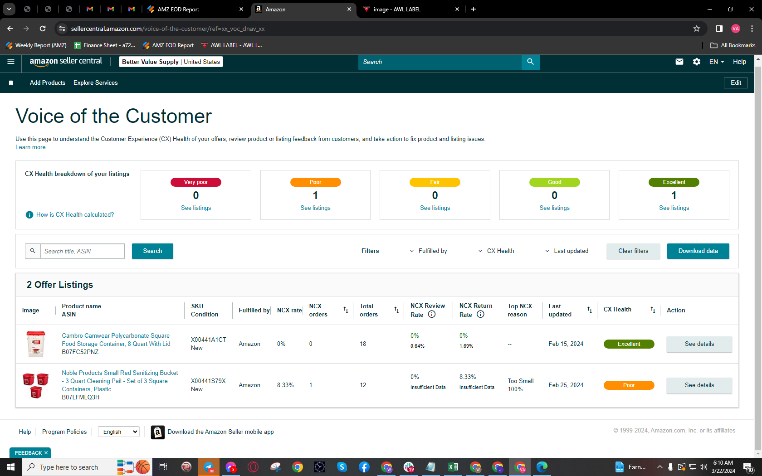Open Chrome profile avatar VA
This screenshot has width=762, height=476.
tap(736, 29)
